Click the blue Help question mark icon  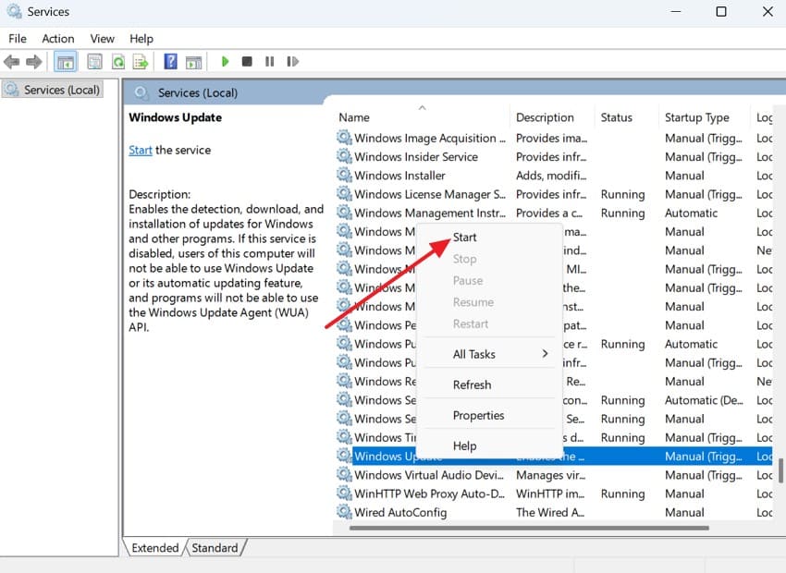point(170,62)
